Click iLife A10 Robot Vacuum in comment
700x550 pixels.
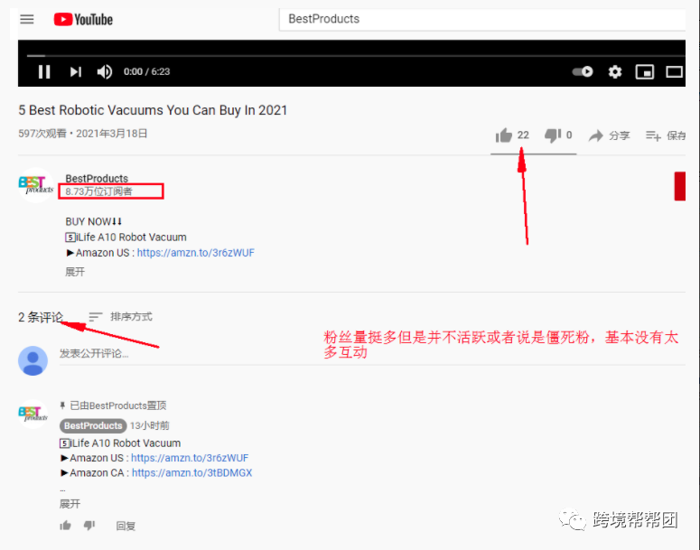coord(120,443)
